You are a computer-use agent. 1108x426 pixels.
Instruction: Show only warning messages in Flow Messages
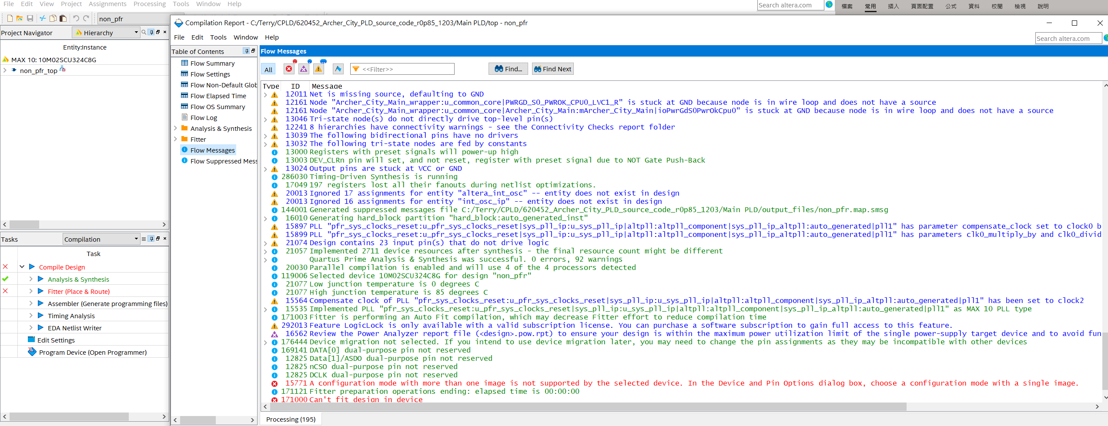click(319, 69)
